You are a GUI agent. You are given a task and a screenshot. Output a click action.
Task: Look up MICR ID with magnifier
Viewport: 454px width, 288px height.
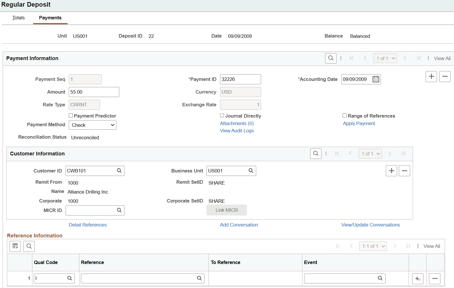point(119,210)
